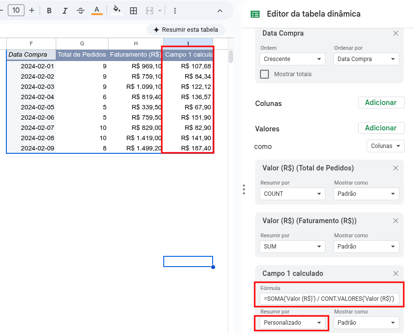Open the Ordenar por dropdown
This screenshot has width=414, height=333.
(x=366, y=59)
